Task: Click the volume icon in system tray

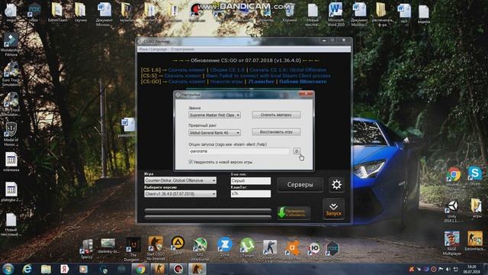Action: pos(448,269)
